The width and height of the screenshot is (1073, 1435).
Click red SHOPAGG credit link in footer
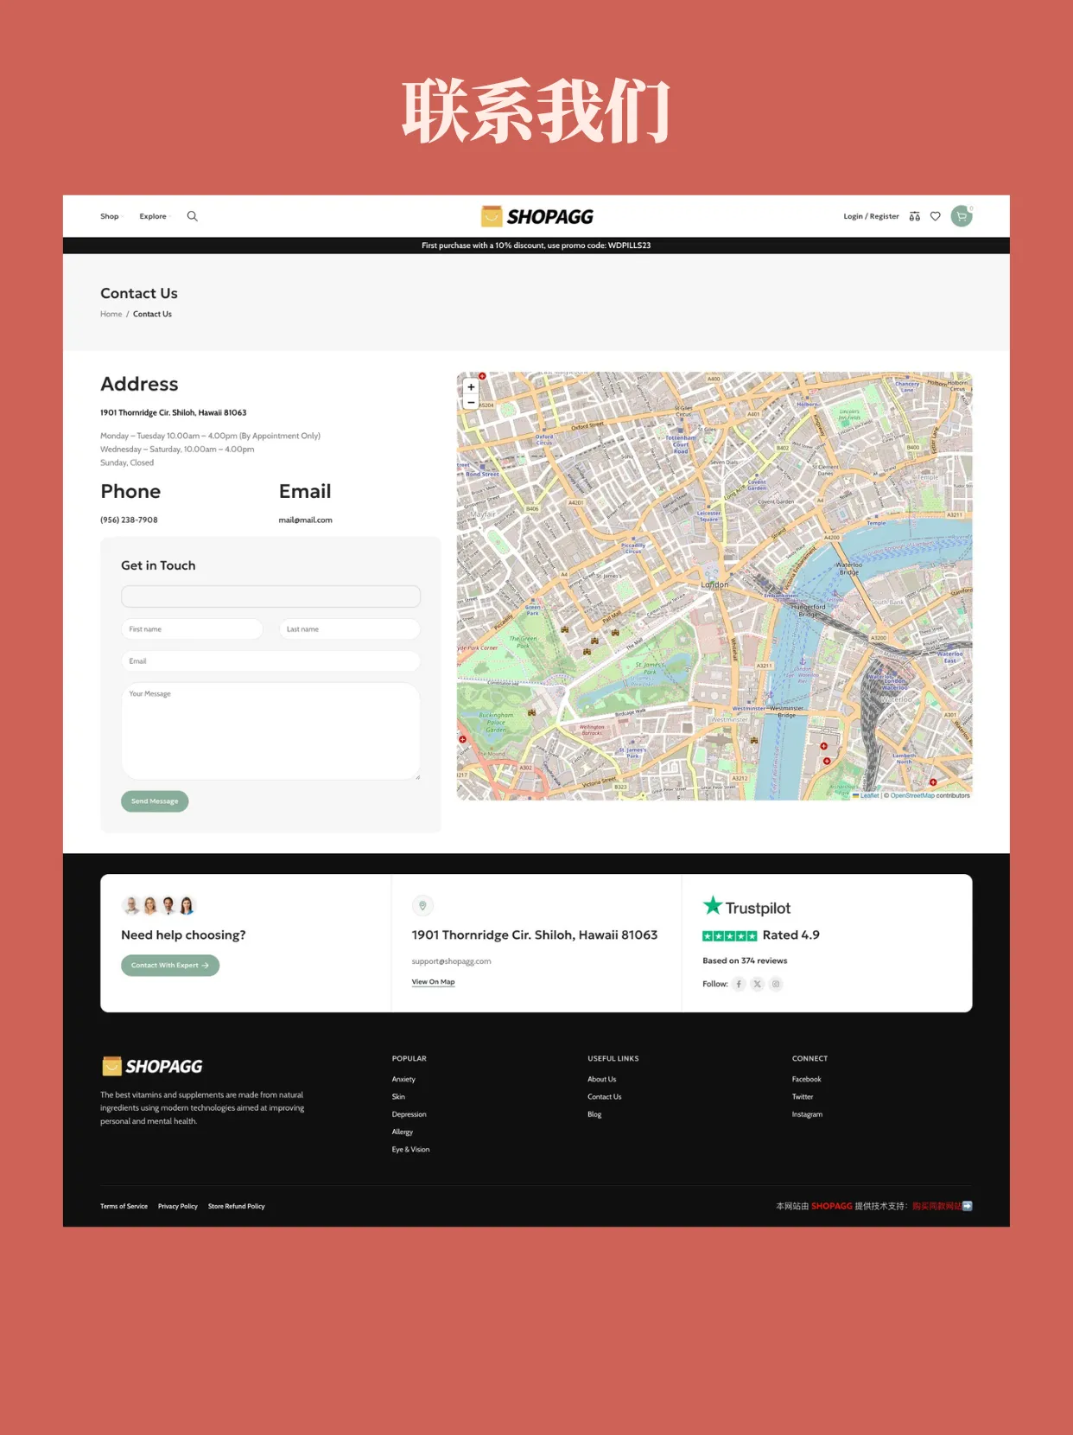pyautogui.click(x=832, y=1206)
